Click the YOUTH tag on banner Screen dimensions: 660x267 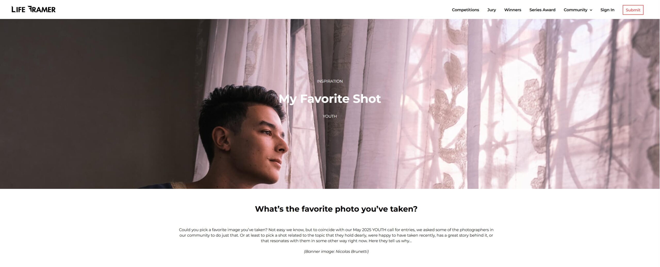tap(330, 116)
